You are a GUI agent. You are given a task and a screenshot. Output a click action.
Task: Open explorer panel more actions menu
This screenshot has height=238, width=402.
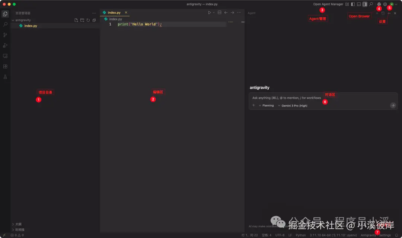(94, 13)
